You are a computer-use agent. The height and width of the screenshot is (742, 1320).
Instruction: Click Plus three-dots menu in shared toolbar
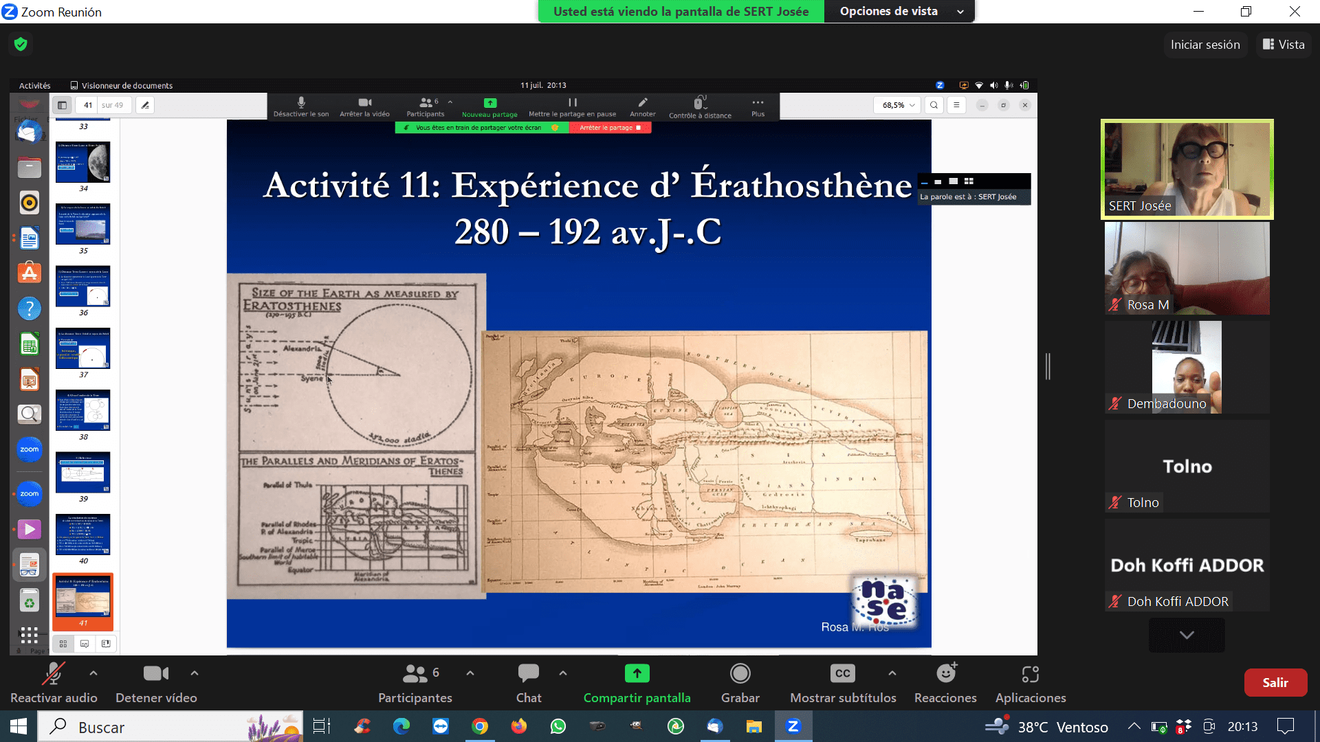coord(758,107)
